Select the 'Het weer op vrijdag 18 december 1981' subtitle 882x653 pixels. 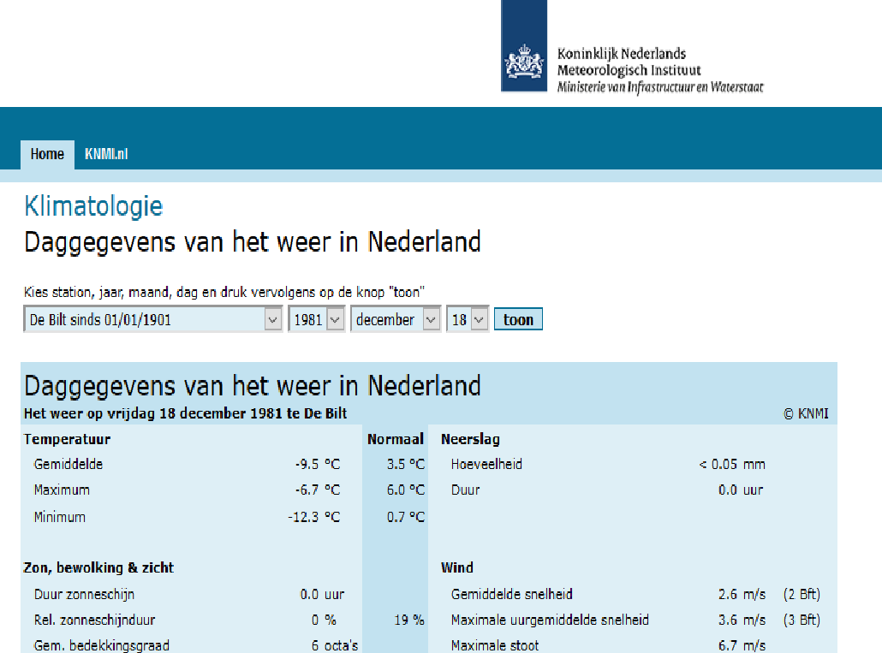coord(185,413)
